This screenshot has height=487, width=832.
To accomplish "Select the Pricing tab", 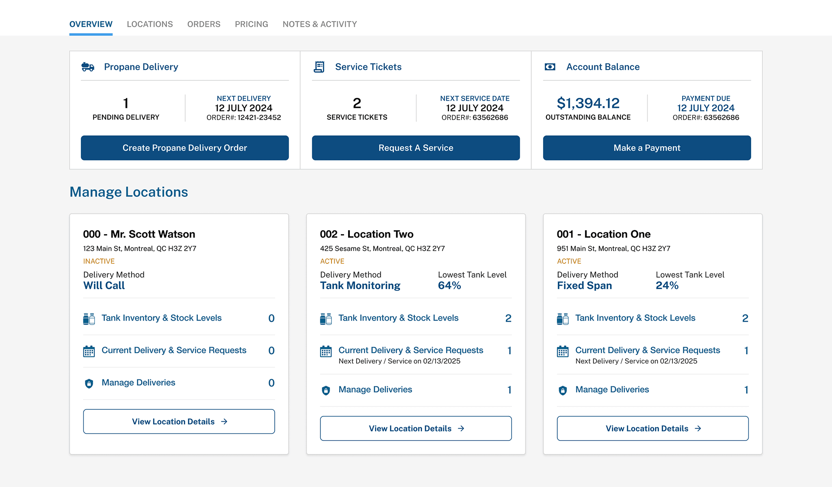I will [251, 24].
